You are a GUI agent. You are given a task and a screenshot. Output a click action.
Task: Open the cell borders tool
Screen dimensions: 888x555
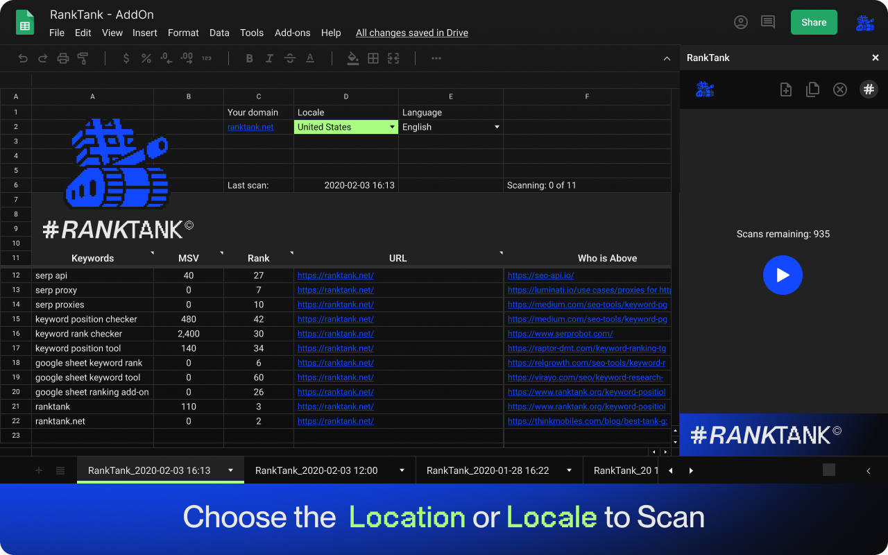(373, 58)
